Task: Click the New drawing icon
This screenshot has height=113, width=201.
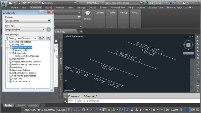Action: 10,3
